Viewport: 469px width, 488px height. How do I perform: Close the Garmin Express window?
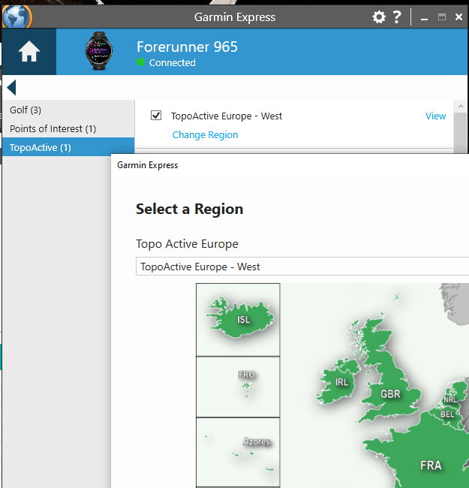458,17
